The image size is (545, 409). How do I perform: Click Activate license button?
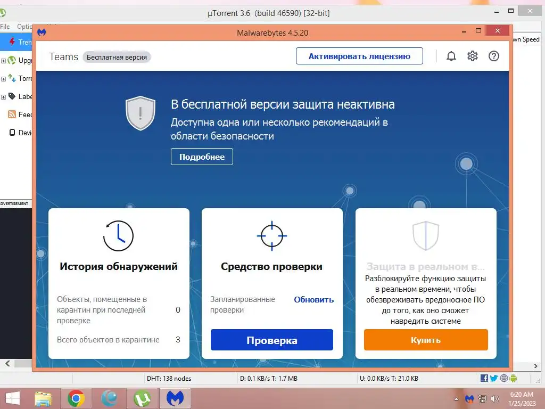pos(359,56)
